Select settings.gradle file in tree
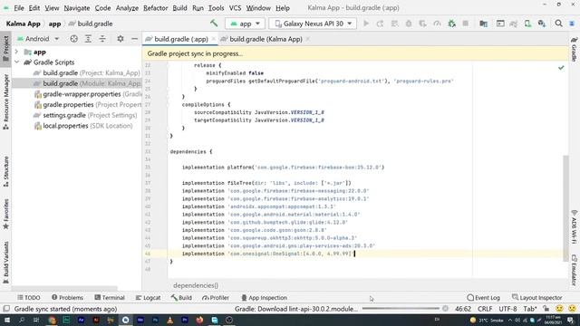Viewport: 580px width, 326px height. 85,115
